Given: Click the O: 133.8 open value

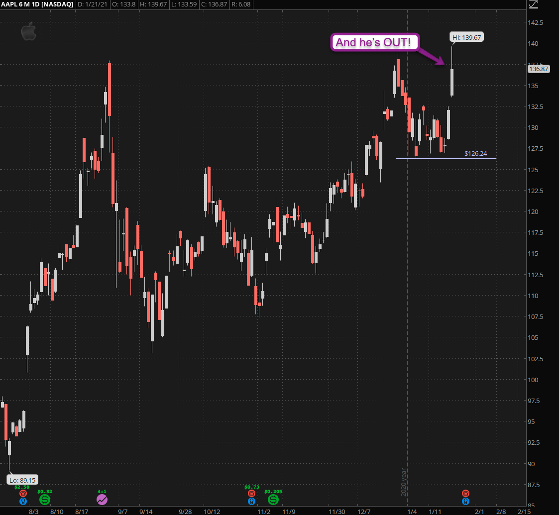Looking at the screenshot, I should (x=124, y=4).
